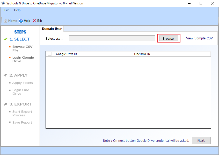Viewport: 219px width, 155px height.
Task: Click the blue Help question-mark icon
Action: coord(21,21)
